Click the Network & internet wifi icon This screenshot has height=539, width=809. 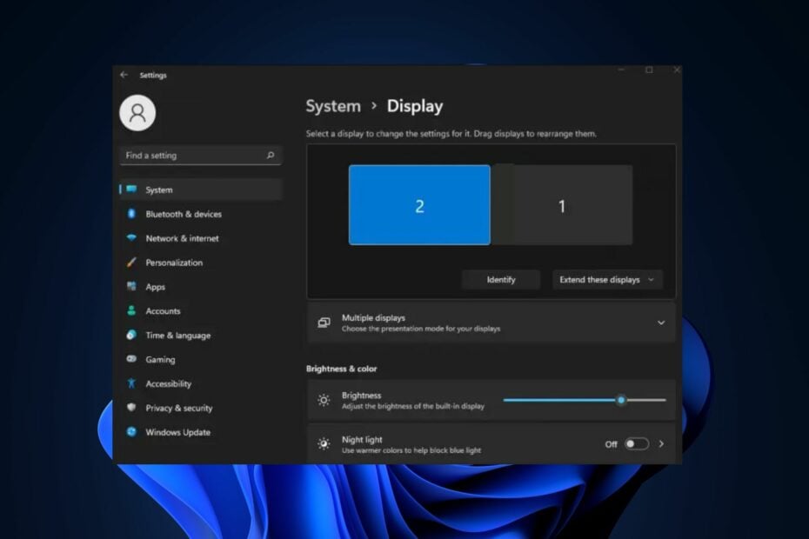131,238
